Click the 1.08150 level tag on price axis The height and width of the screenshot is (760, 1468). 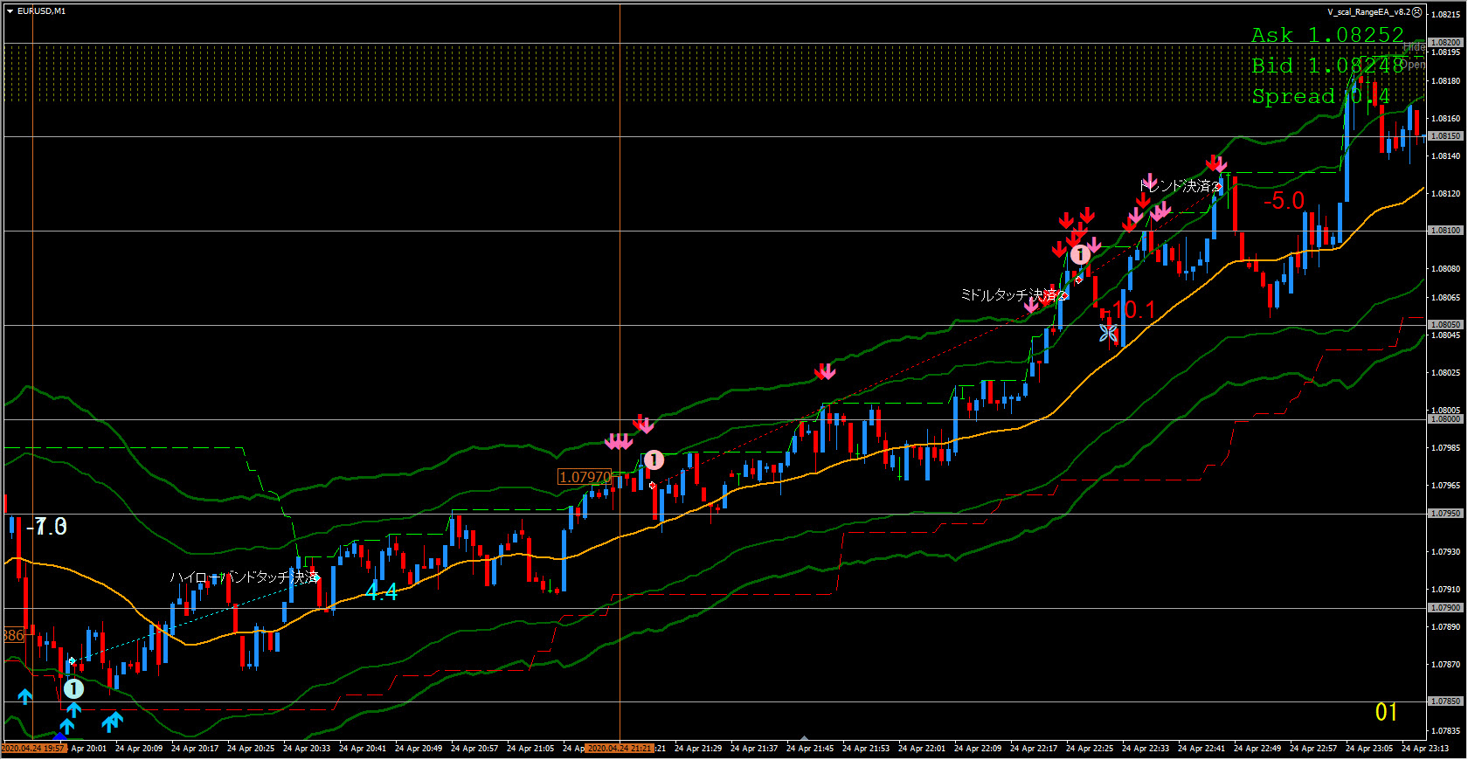(x=1445, y=136)
